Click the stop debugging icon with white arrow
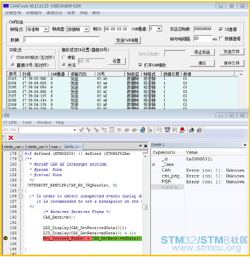250x257 pixels. (x=199, y=130)
